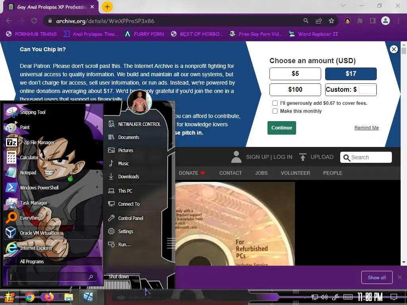Viewport: 407px width, 305px height.
Task: Launch Internet Explorer from start menu
Action: (x=53, y=248)
